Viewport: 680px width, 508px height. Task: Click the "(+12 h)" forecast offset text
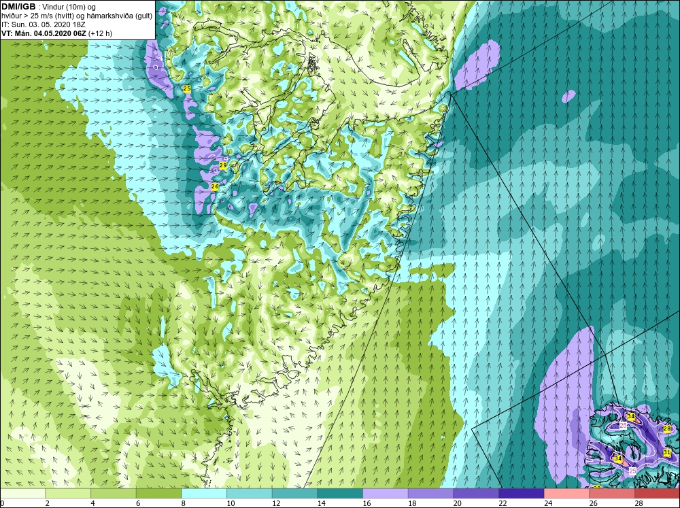tap(100, 33)
